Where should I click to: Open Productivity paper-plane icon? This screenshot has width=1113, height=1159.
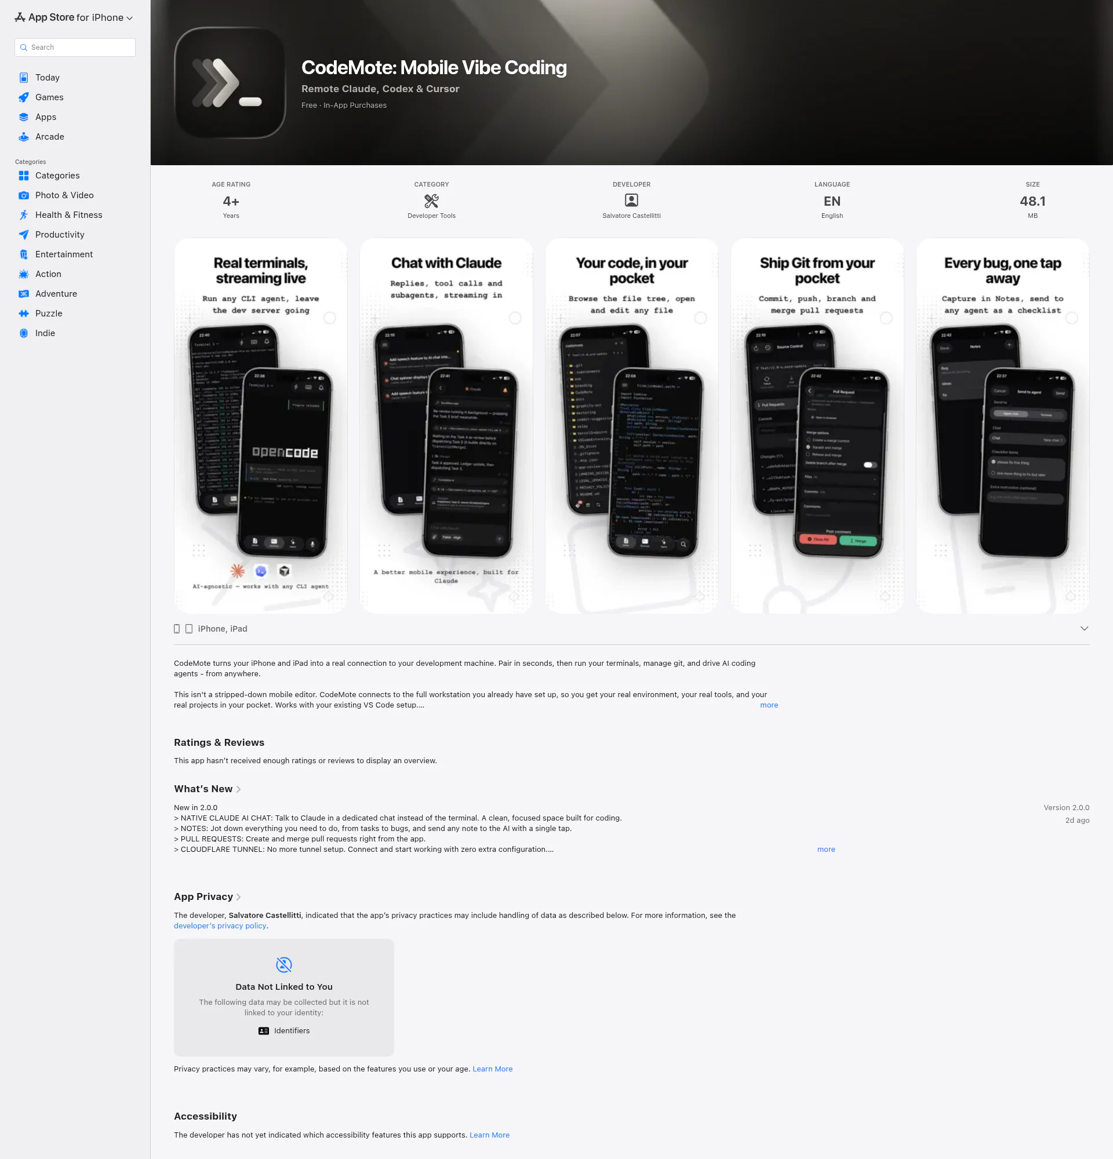(x=24, y=235)
